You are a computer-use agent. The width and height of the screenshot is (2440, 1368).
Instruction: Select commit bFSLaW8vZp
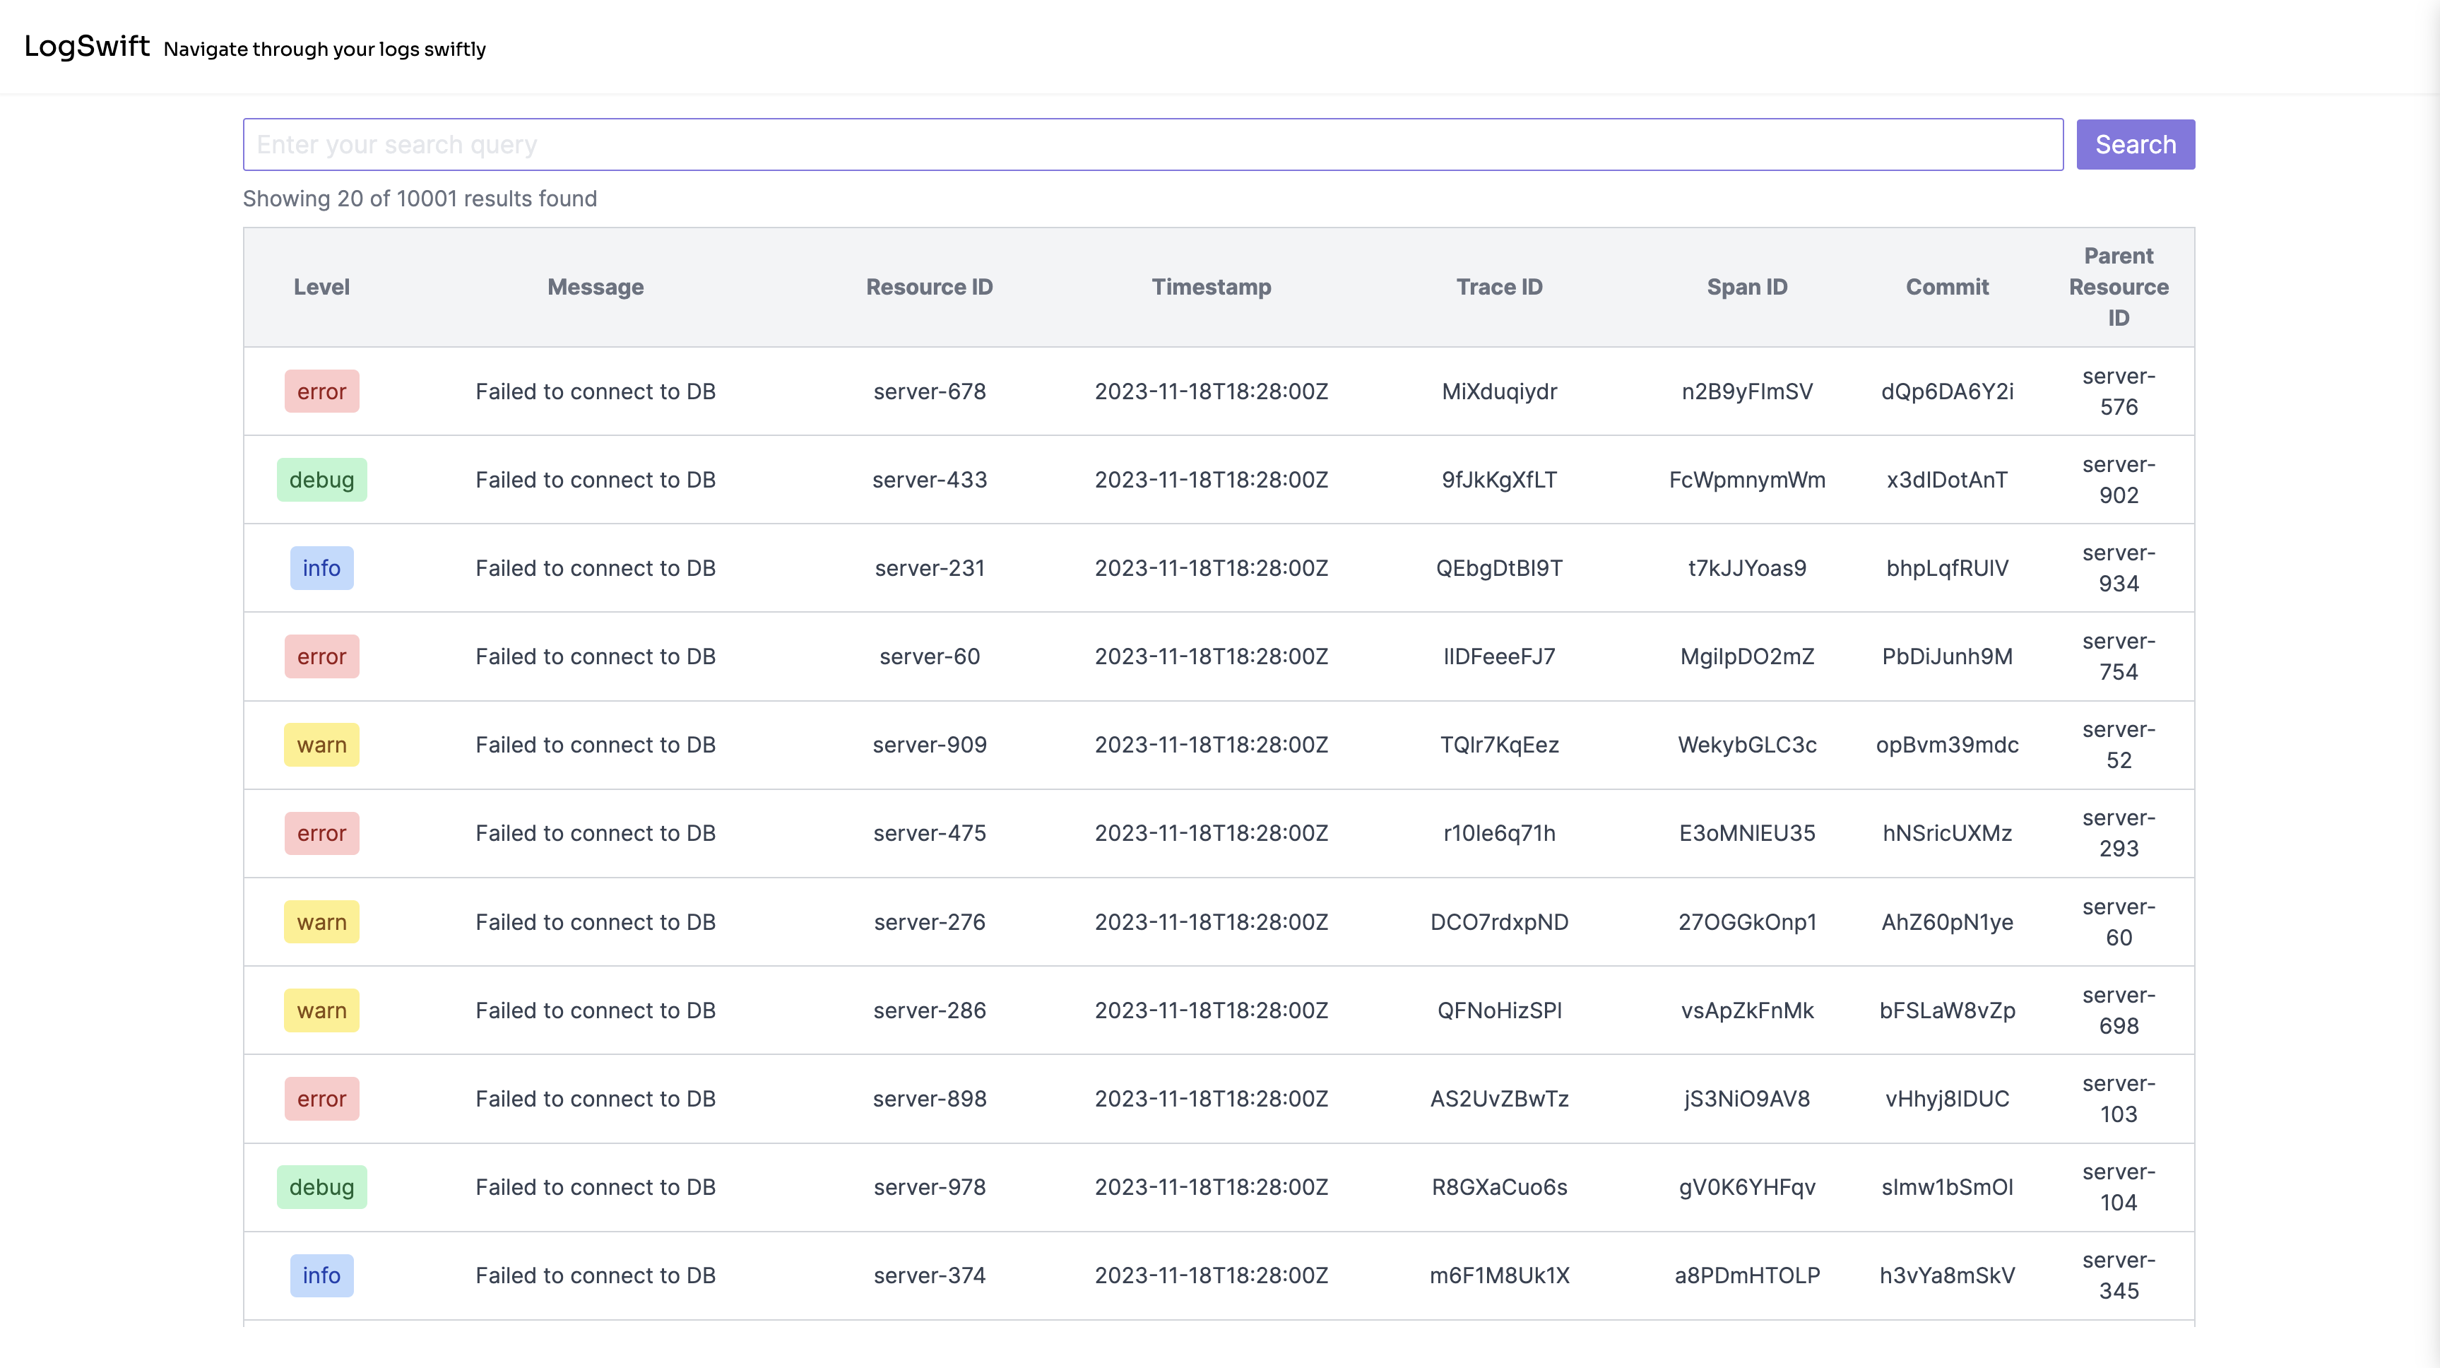pos(1946,1010)
